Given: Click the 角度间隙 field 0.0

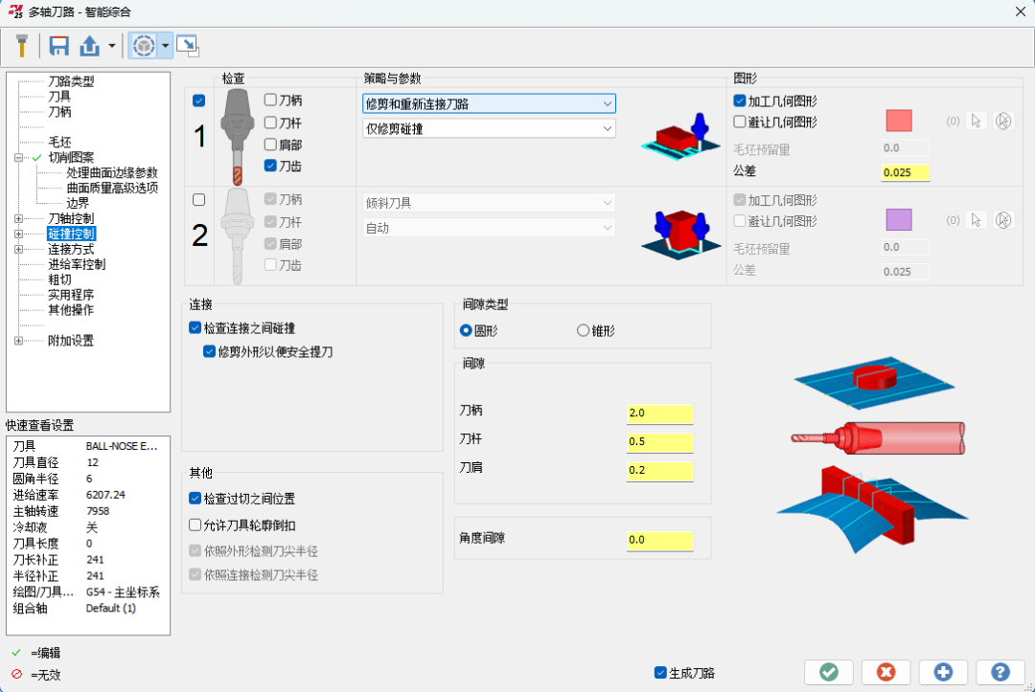Looking at the screenshot, I should coord(659,540).
